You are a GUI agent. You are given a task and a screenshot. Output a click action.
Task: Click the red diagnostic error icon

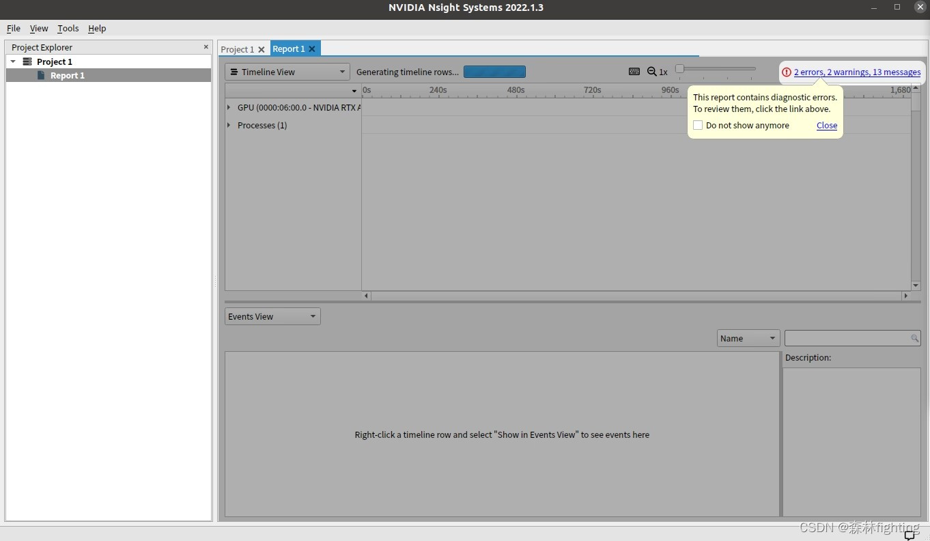click(x=786, y=72)
